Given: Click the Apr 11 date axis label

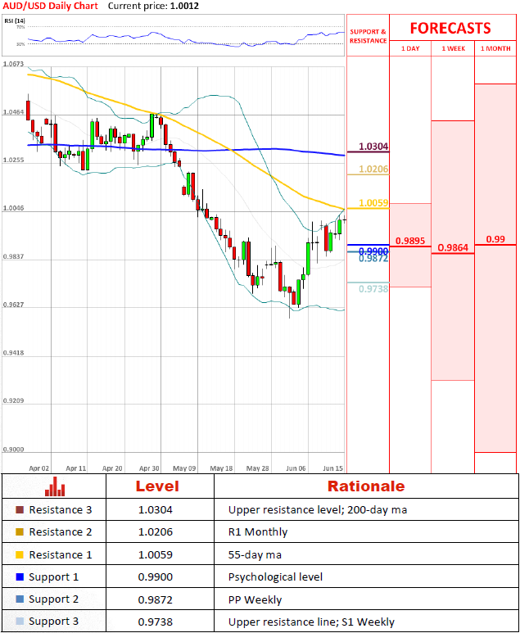Looking at the screenshot, I should click(x=76, y=468).
